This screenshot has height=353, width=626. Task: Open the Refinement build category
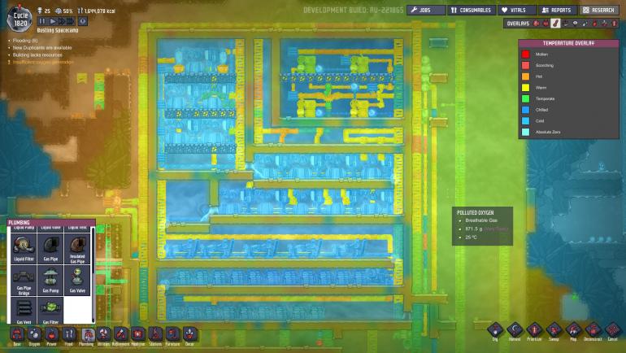120,336
